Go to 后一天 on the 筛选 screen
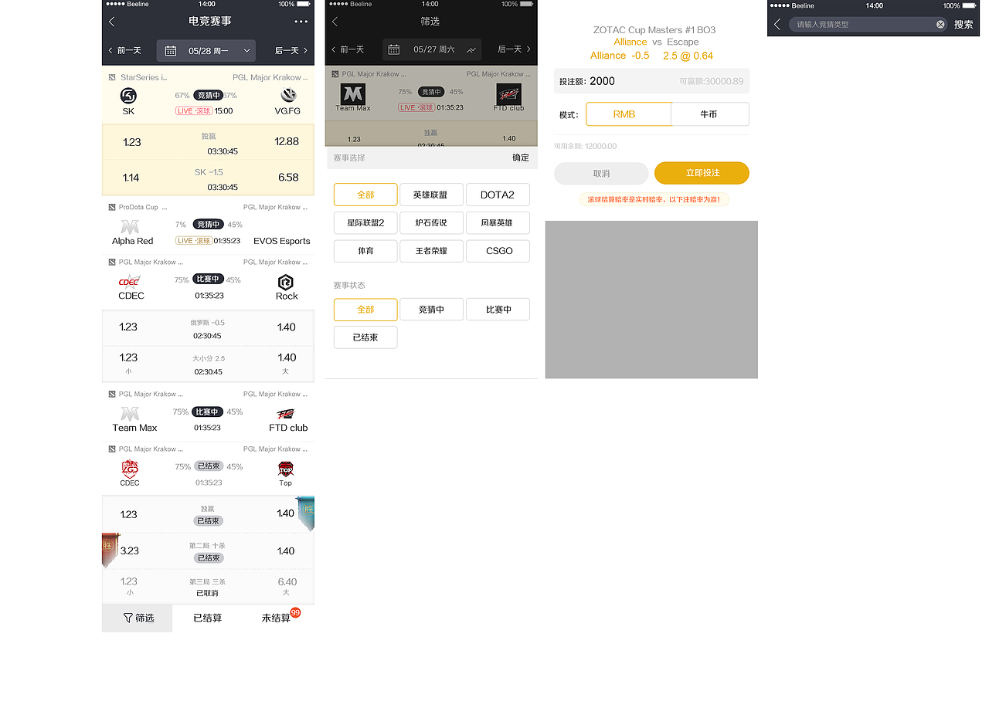 tap(515, 49)
